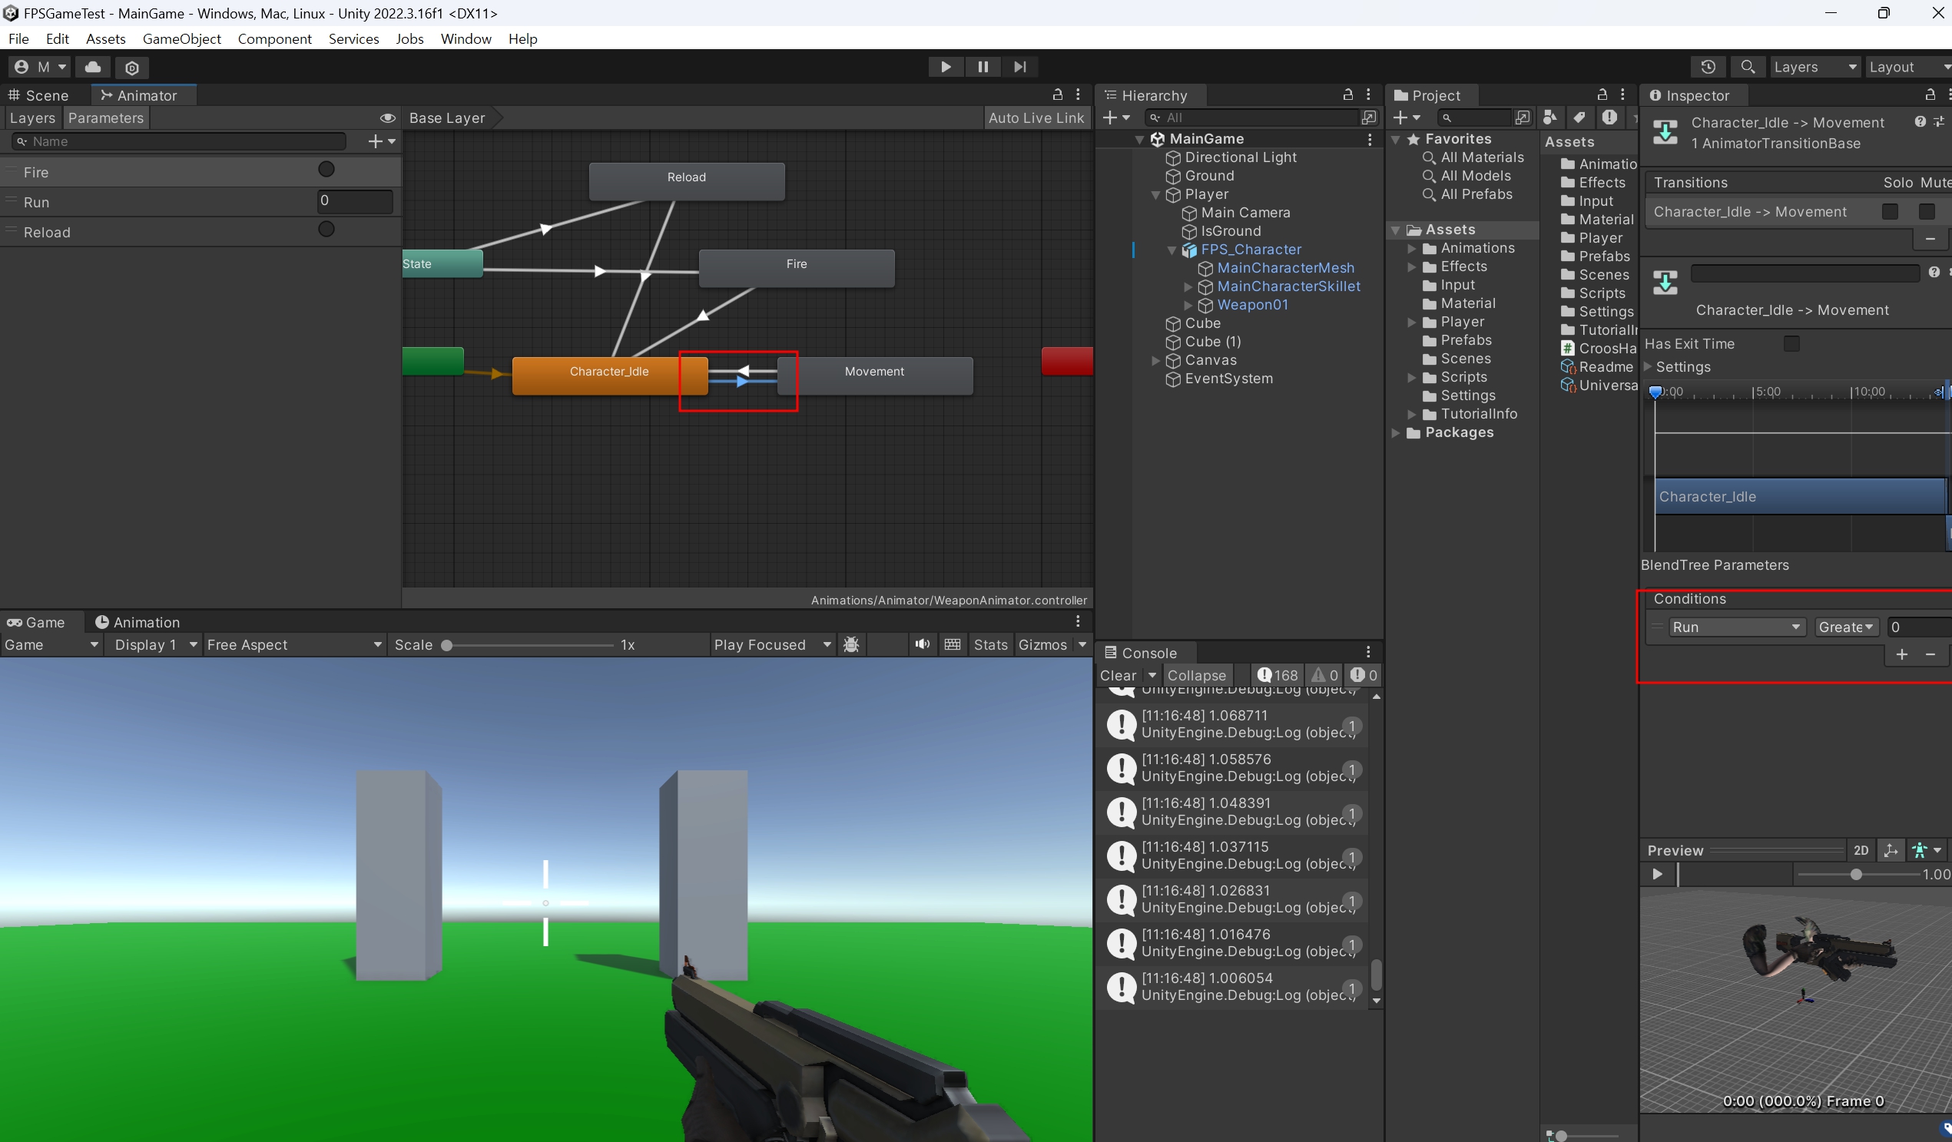Screen dimensions: 1952x1142
Task: Select the Character_Idle state node
Action: point(610,376)
